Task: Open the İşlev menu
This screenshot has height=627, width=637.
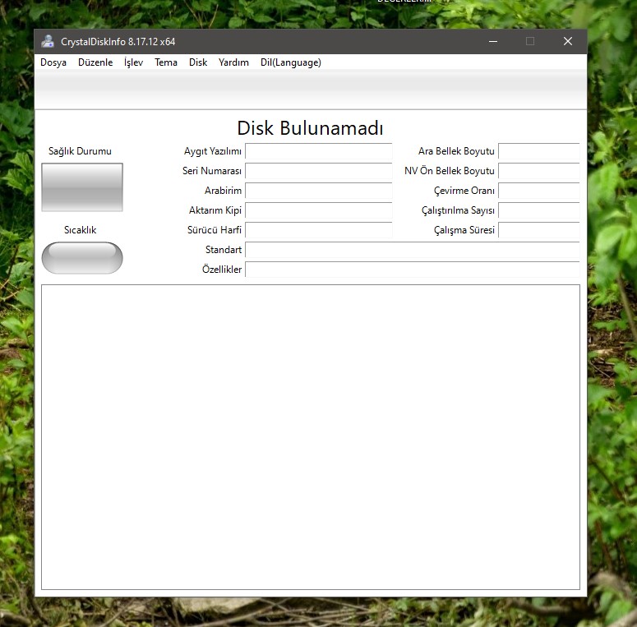Action: [x=134, y=62]
